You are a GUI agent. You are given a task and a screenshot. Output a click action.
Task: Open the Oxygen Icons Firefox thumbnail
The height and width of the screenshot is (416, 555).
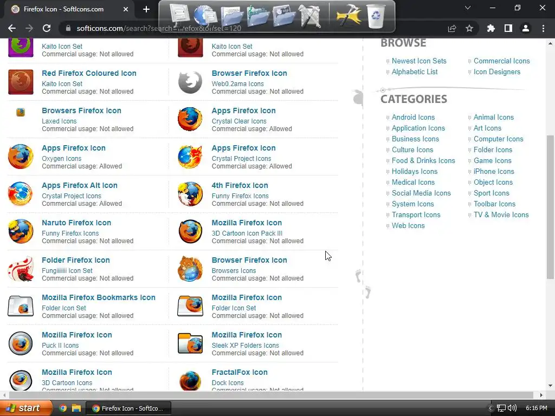click(21, 157)
